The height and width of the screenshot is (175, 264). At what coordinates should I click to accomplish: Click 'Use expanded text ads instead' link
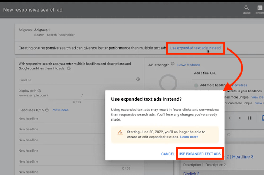(x=195, y=48)
